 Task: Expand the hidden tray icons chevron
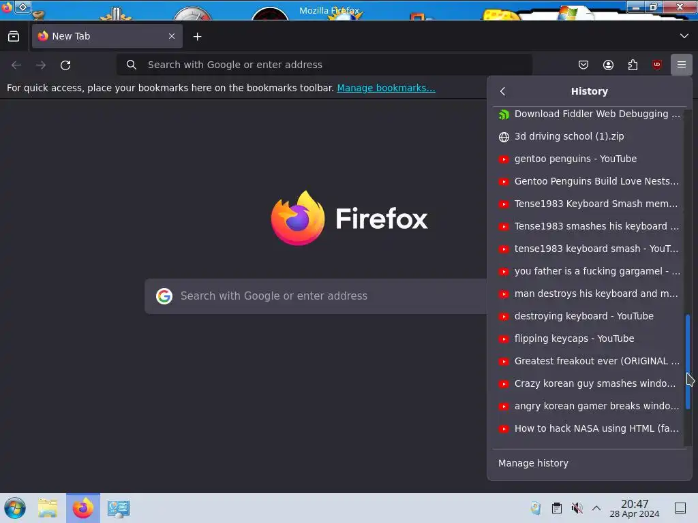click(596, 508)
